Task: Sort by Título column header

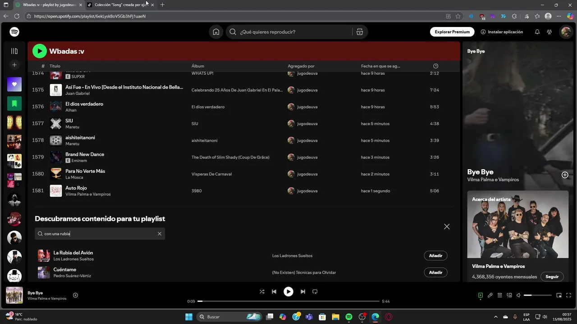Action: (x=55, y=66)
